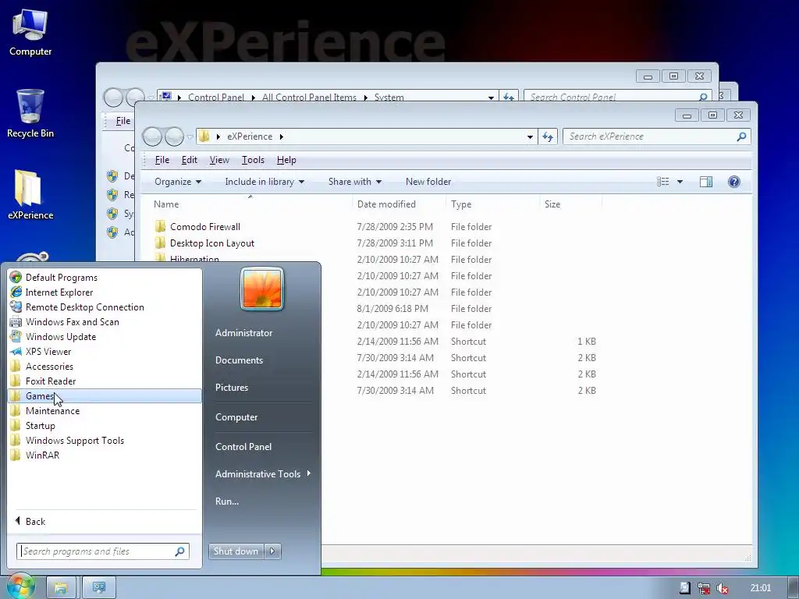Click the muted volume tray icon
799x599 pixels.
tap(722, 588)
